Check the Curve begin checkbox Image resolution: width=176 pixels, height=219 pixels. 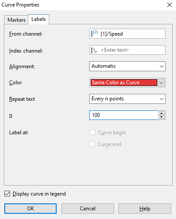(92, 133)
